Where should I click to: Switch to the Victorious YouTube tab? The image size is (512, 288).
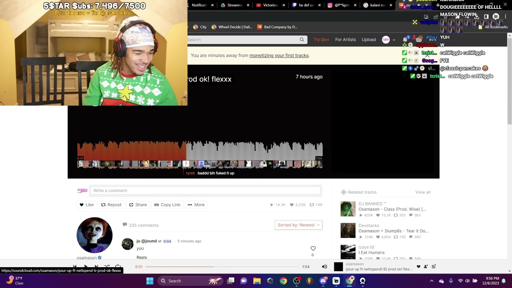coord(270,5)
